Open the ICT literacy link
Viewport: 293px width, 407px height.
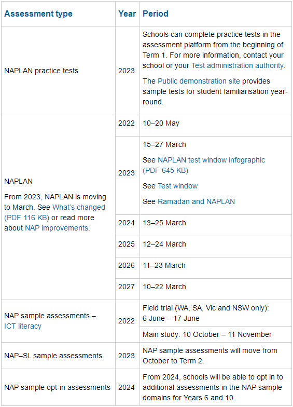click(x=23, y=326)
